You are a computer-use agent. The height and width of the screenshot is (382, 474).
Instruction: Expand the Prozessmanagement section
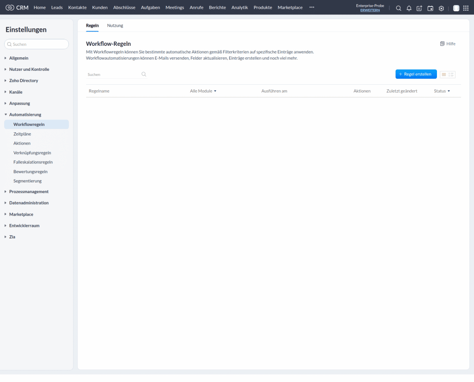(30, 191)
